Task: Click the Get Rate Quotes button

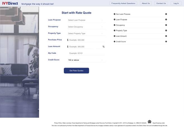Action: click(76, 71)
